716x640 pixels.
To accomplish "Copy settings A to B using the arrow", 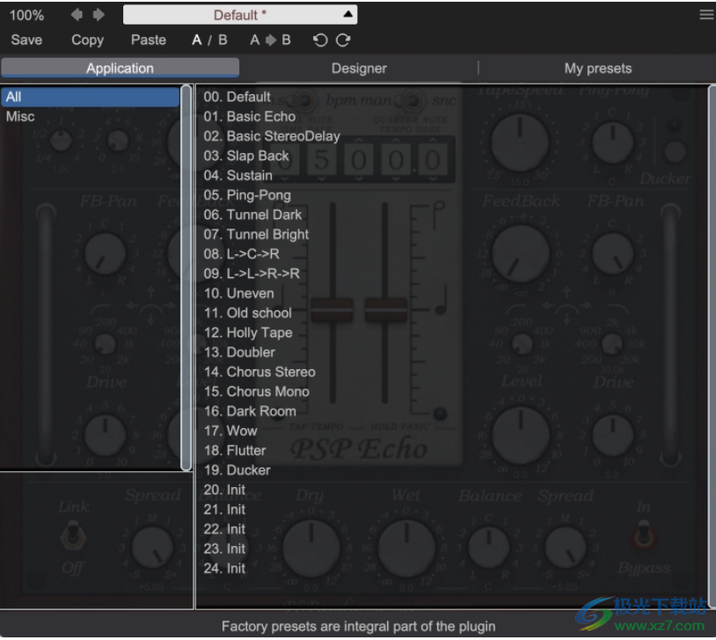I will (x=270, y=40).
